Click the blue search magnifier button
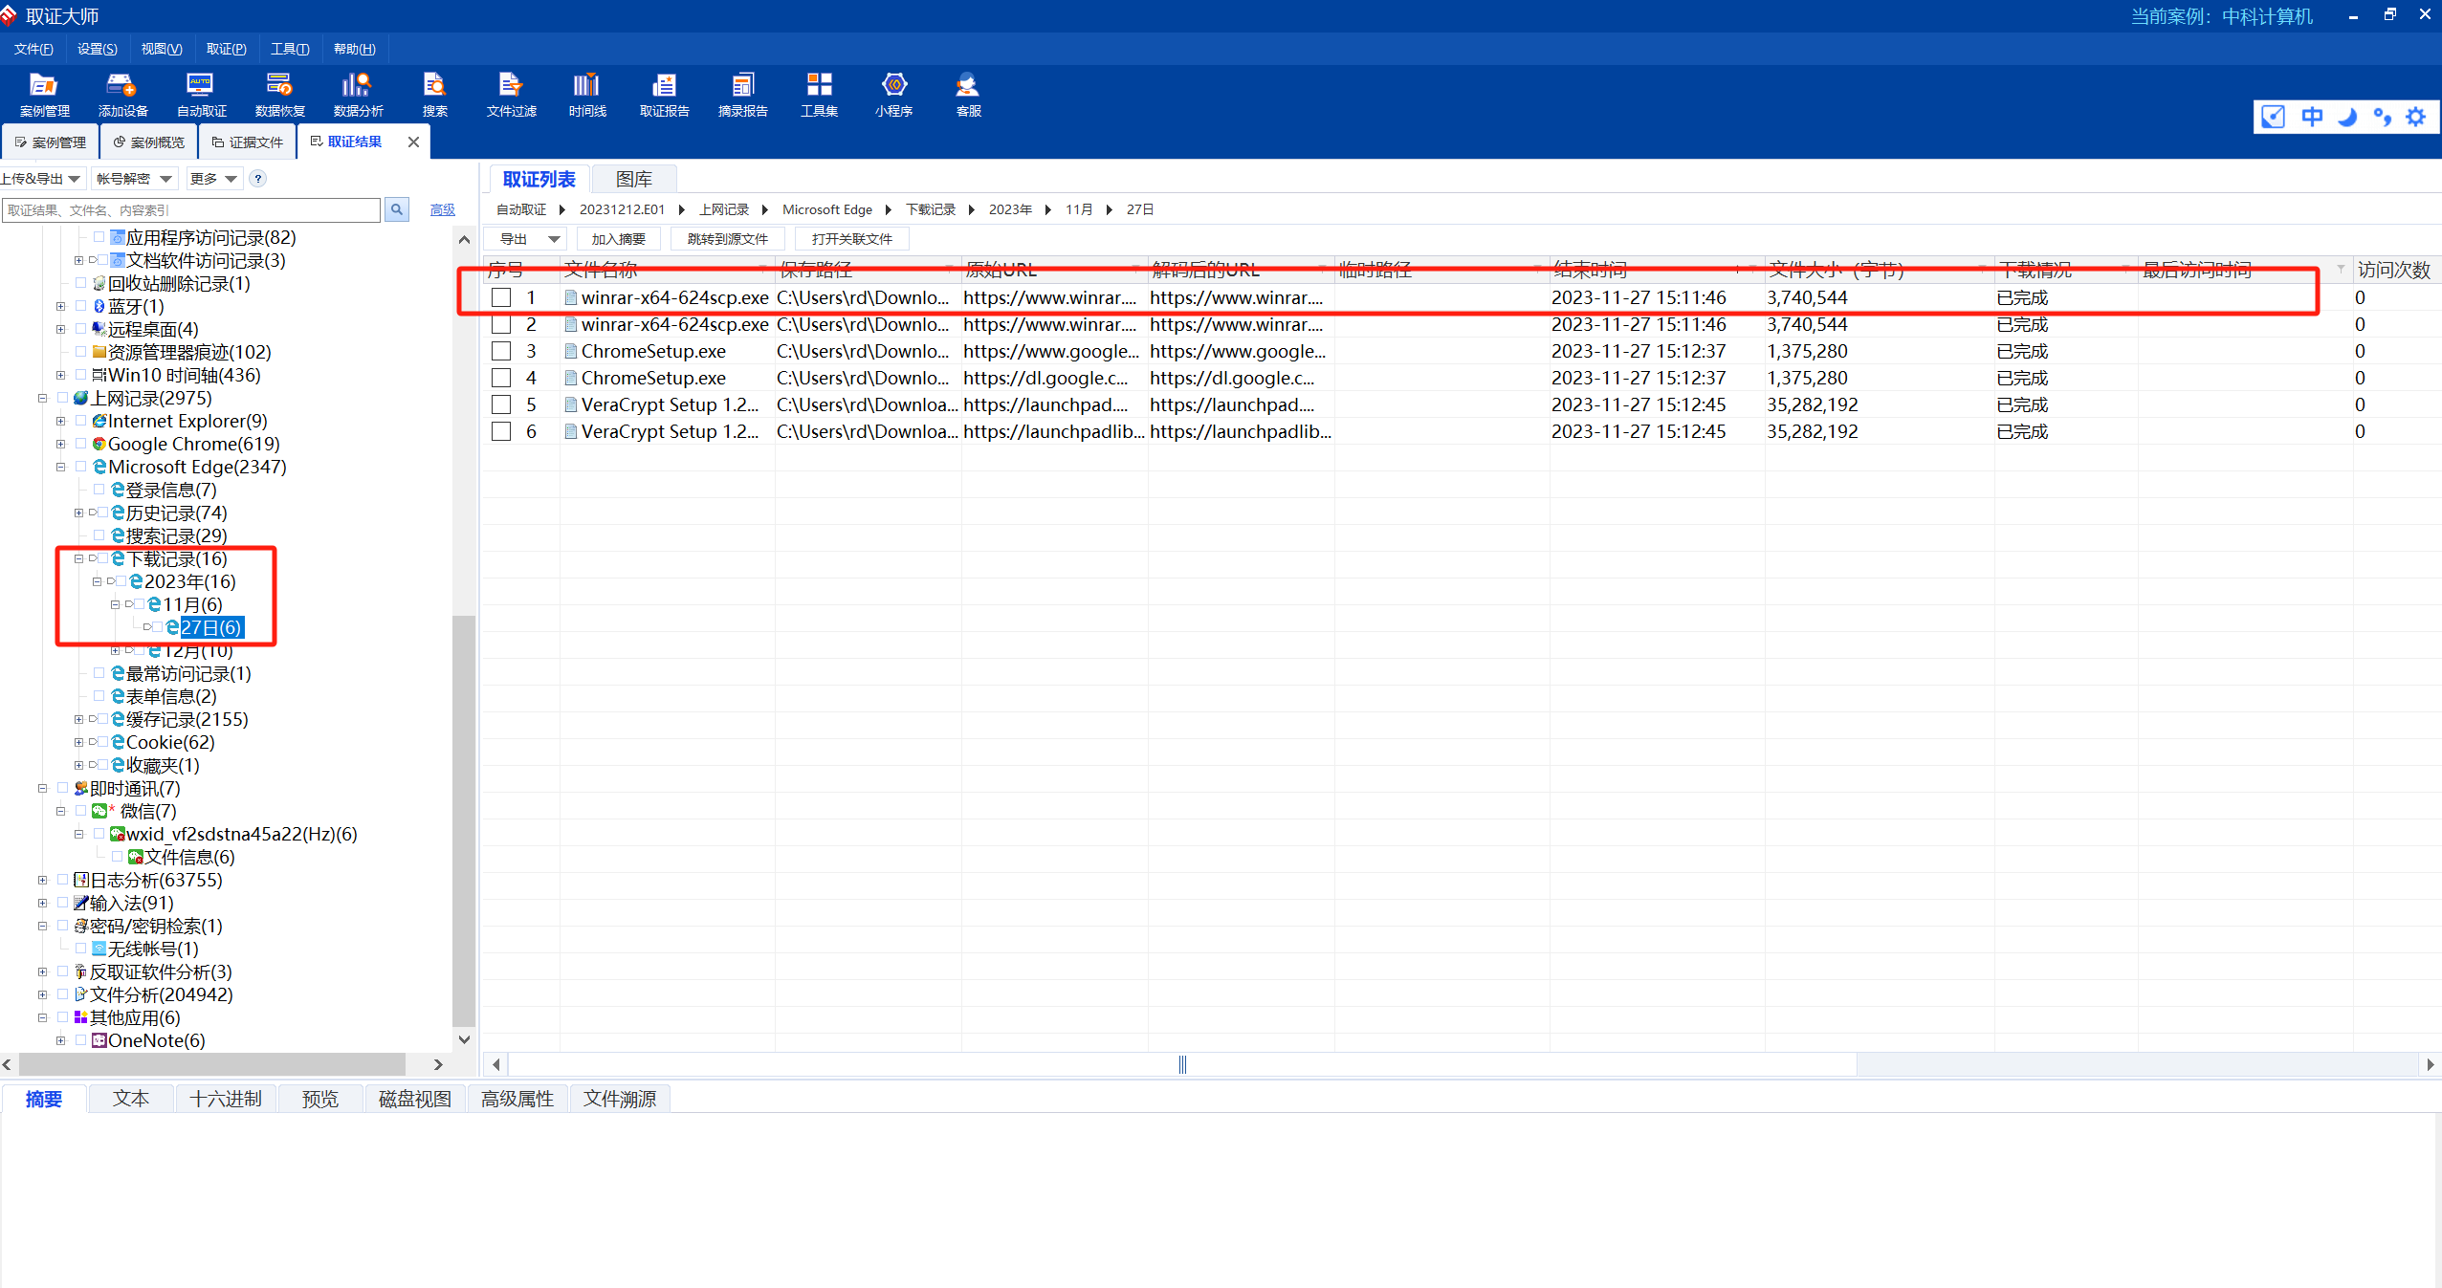 [396, 209]
